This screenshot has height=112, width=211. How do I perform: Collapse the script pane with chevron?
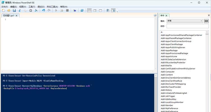(155, 15)
